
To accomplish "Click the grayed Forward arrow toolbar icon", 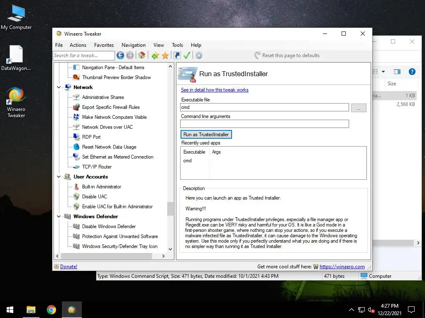I will click(x=130, y=55).
